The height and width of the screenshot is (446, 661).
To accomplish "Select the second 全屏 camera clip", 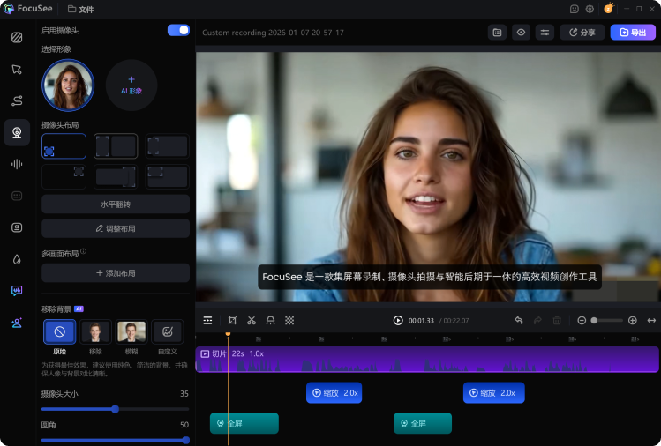I will (423, 423).
